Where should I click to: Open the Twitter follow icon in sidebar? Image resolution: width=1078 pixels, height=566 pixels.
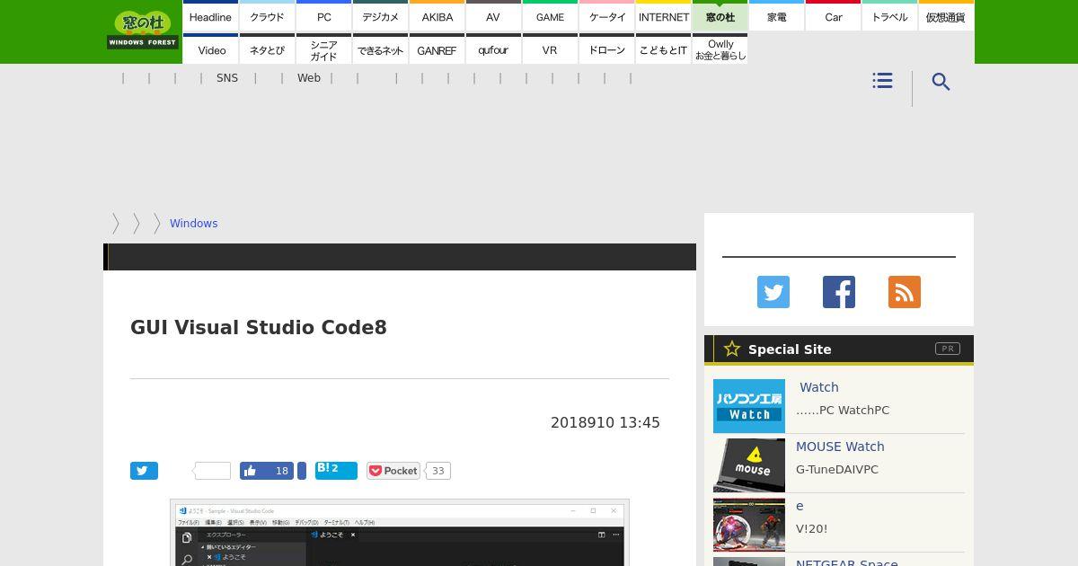(773, 292)
